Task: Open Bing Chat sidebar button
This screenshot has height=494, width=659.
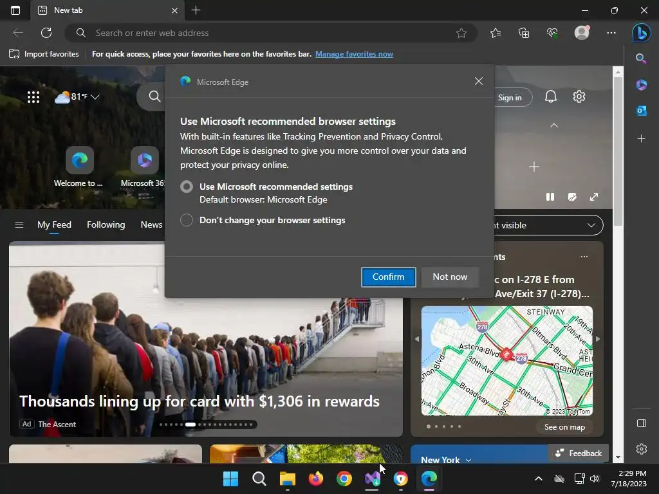Action: [642, 33]
